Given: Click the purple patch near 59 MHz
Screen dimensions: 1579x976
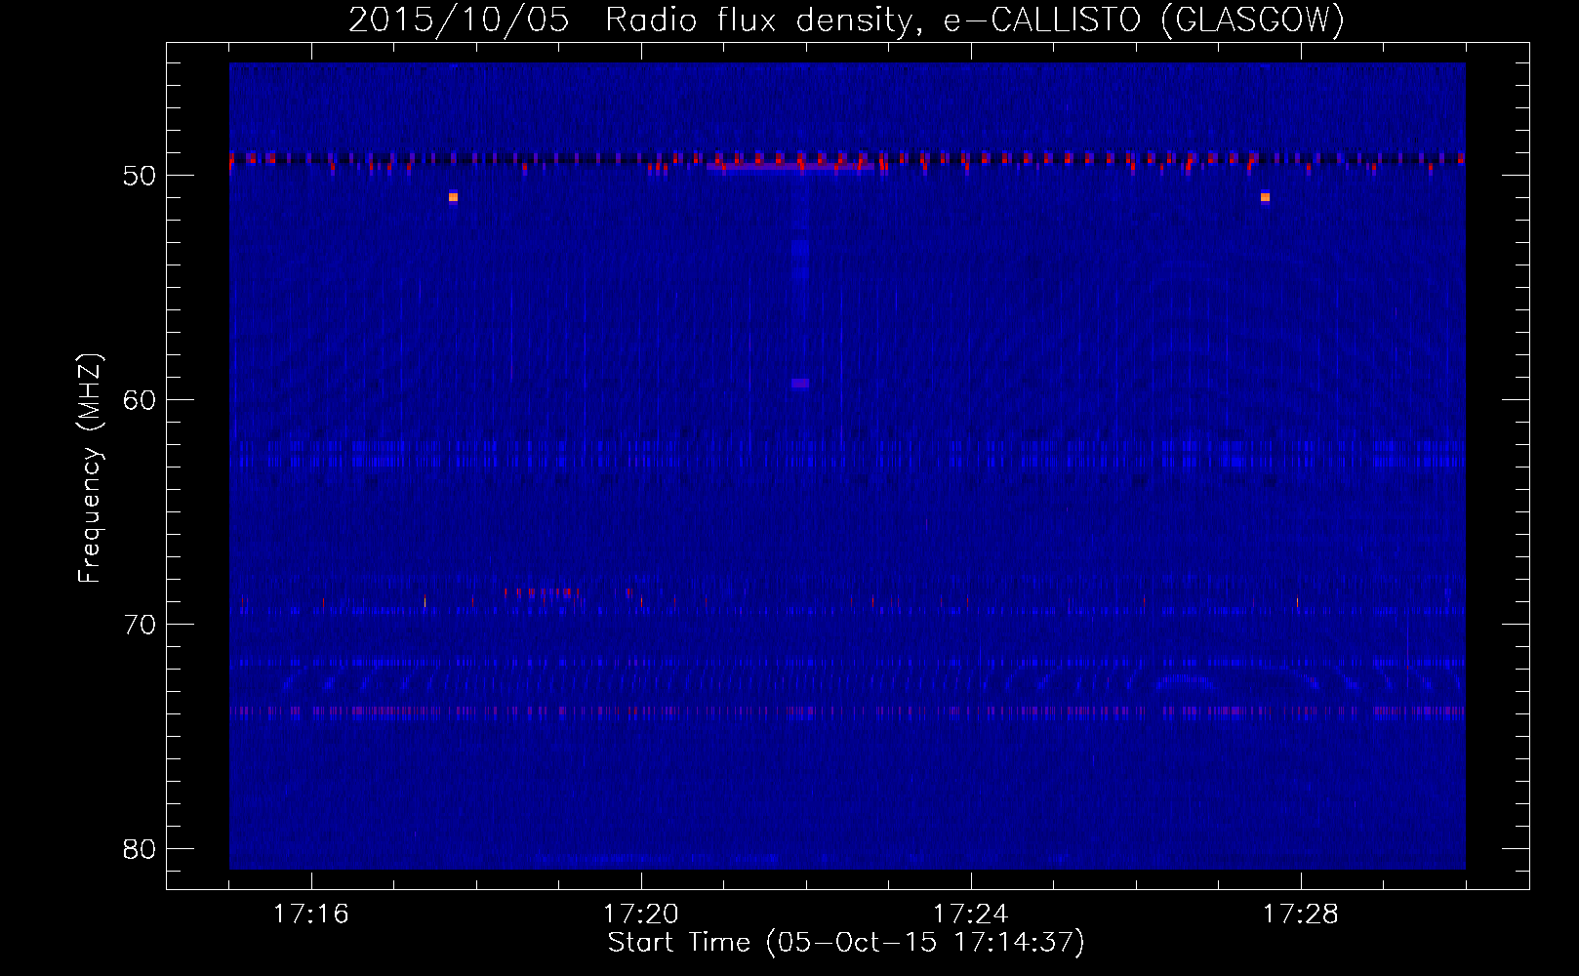Looking at the screenshot, I should pos(800,384).
